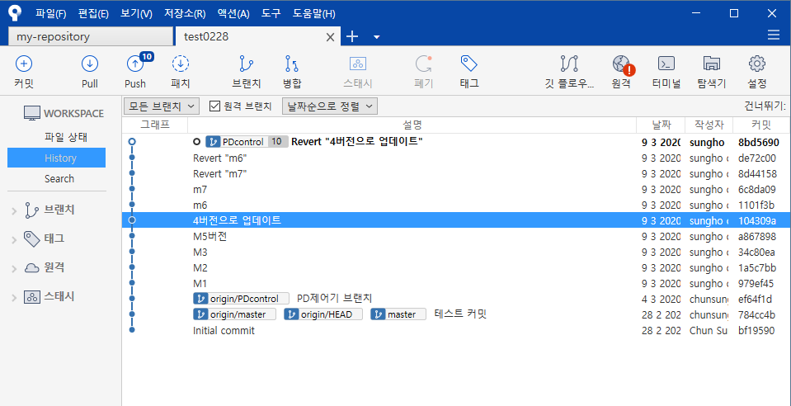This screenshot has height=406, width=791.
Task: Open the tab list dropdown arrow
Action: [x=376, y=37]
